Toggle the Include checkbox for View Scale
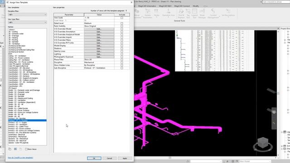The height and width of the screenshot is (163, 290). point(122,18)
